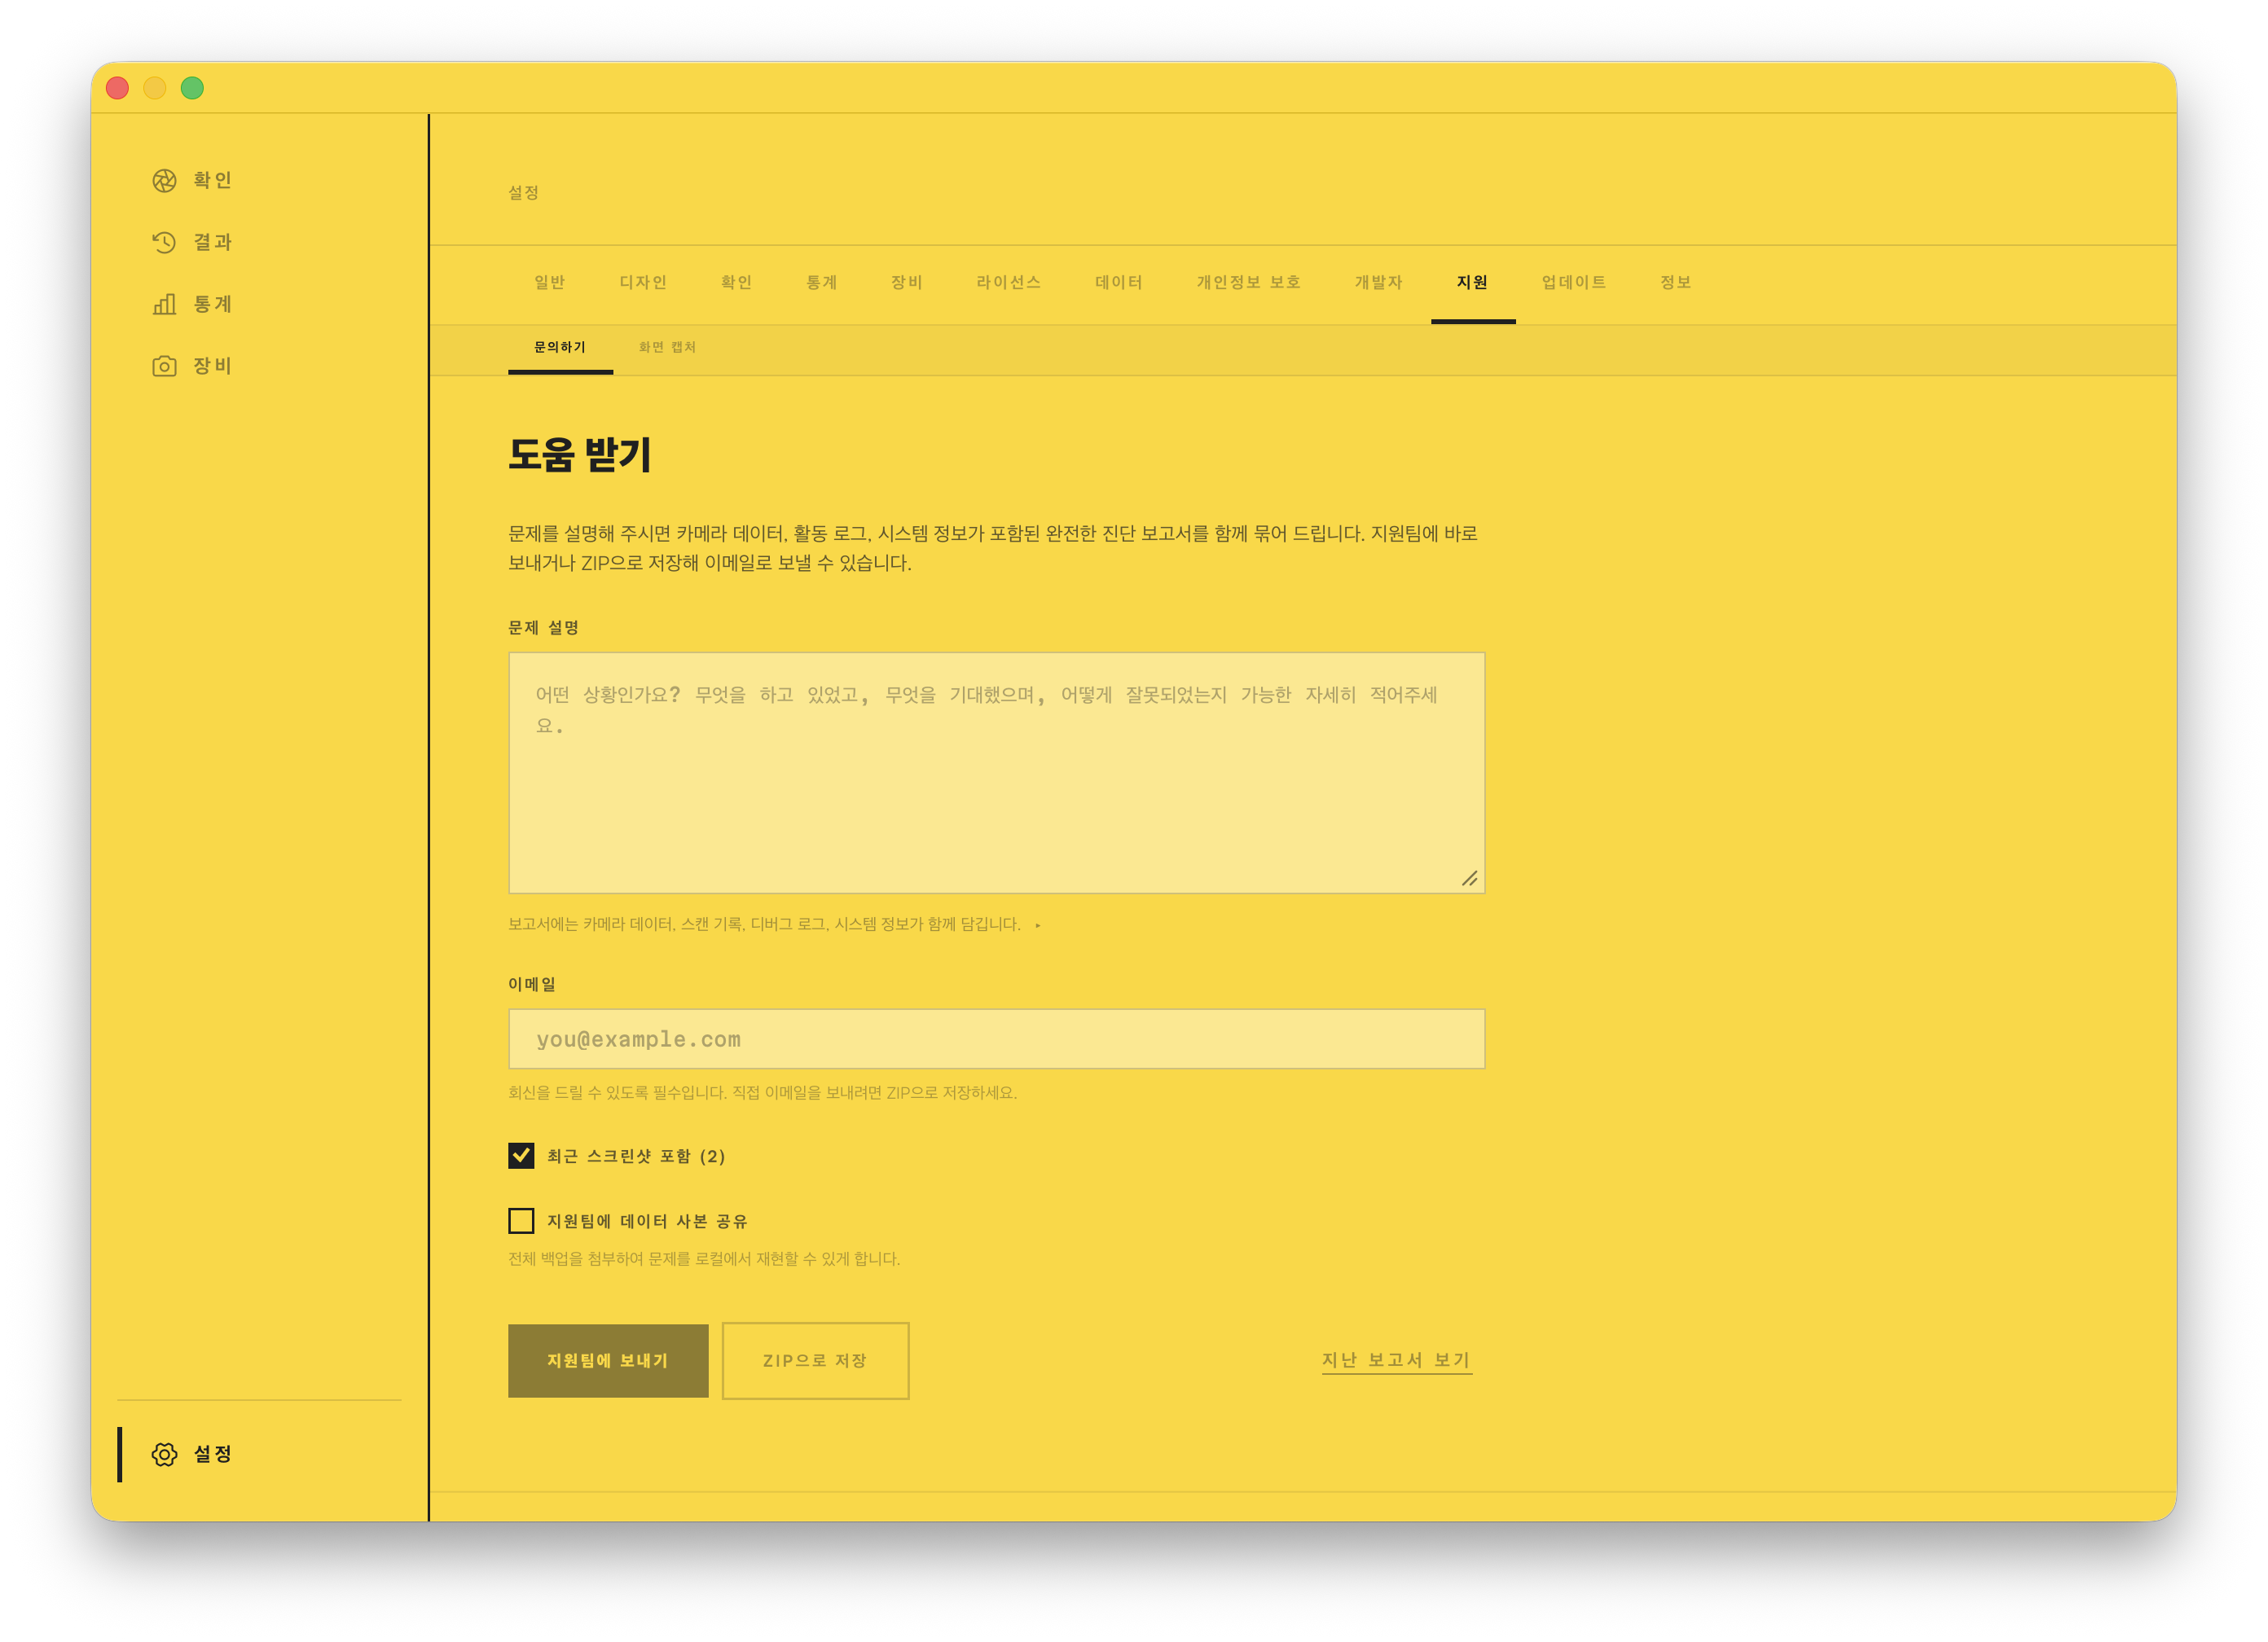2268x1642 pixels.
Task: Click the 통계 sidebar label
Action: click(212, 304)
